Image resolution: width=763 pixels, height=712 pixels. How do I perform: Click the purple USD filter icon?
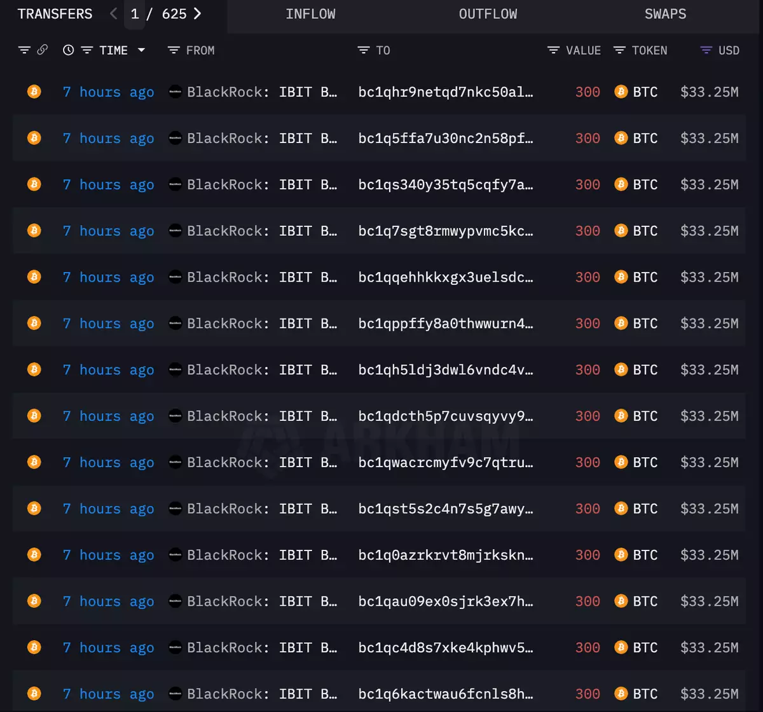(706, 50)
